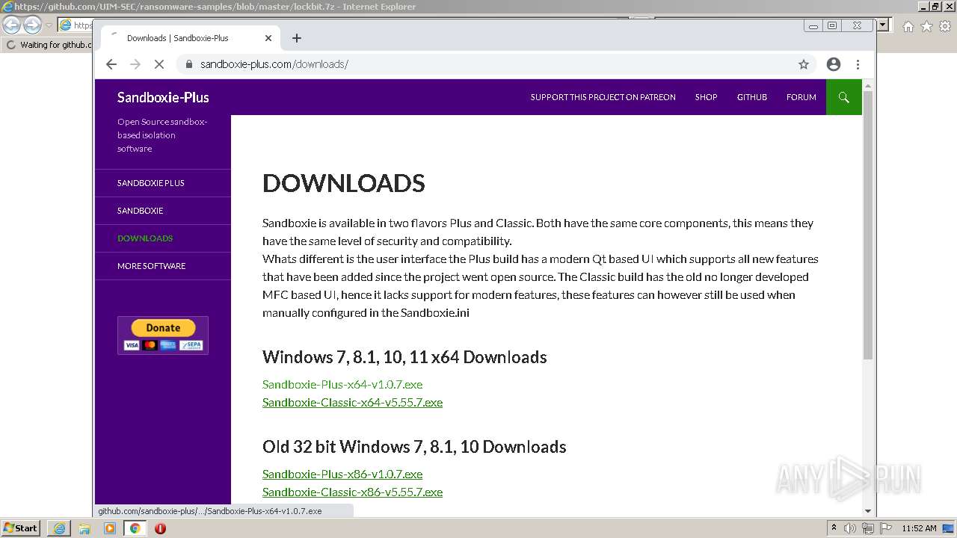Stop loading the Sandboxie page
The image size is (957, 538).
pyautogui.click(x=159, y=64)
